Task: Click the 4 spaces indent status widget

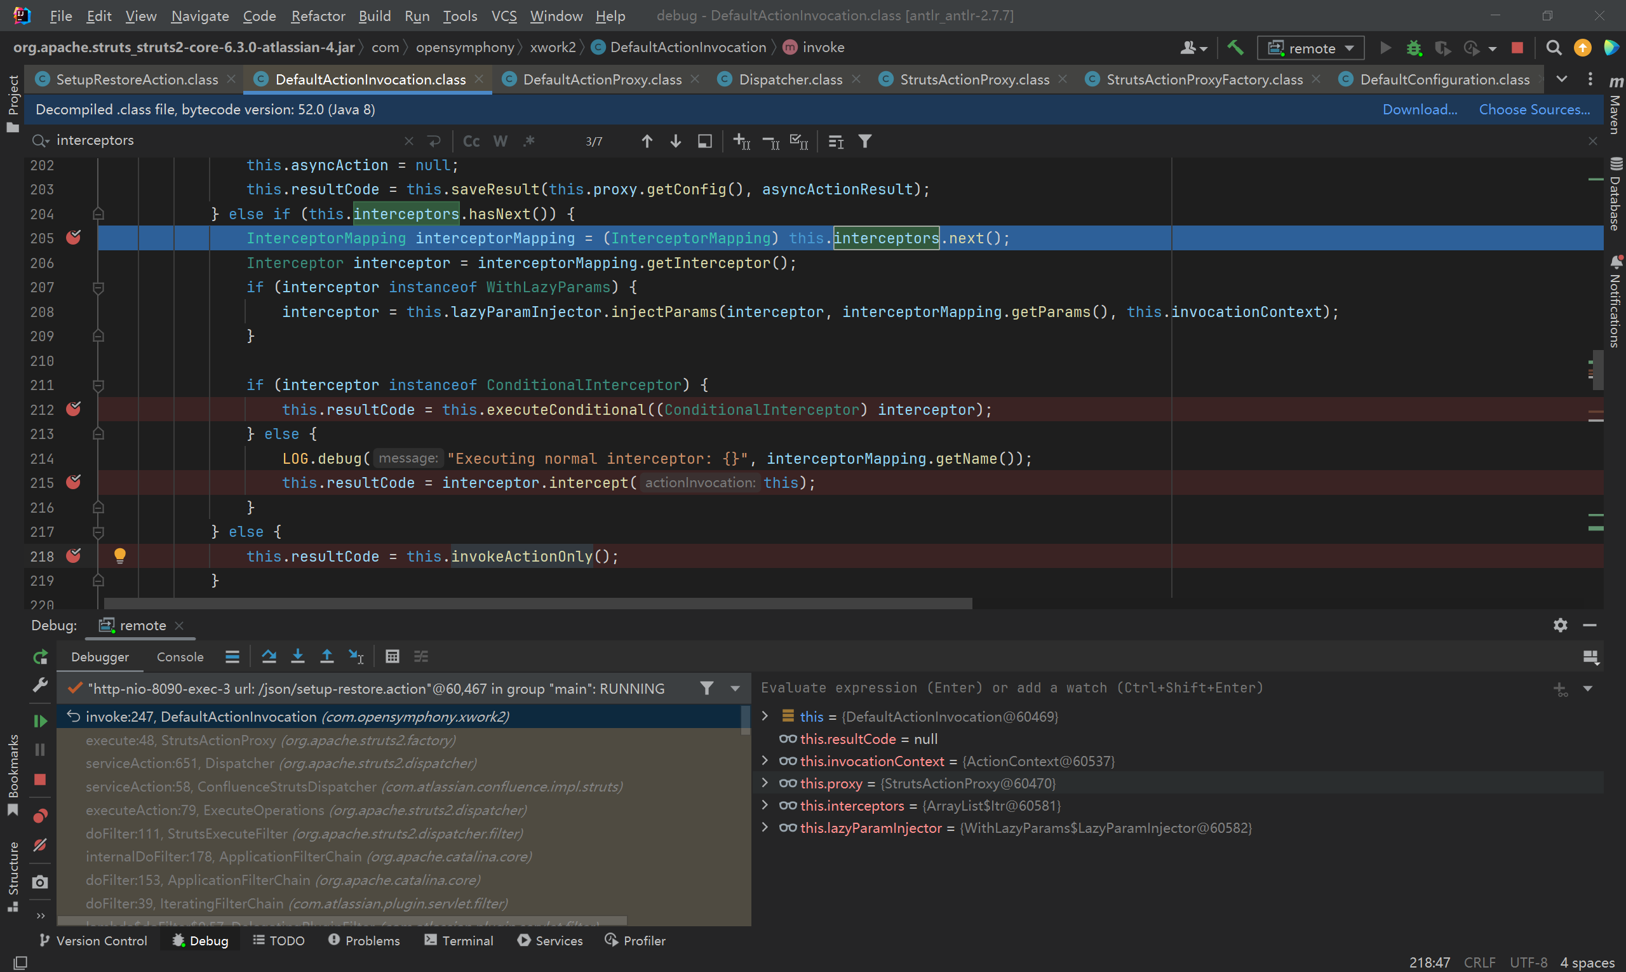Action: coord(1587,962)
